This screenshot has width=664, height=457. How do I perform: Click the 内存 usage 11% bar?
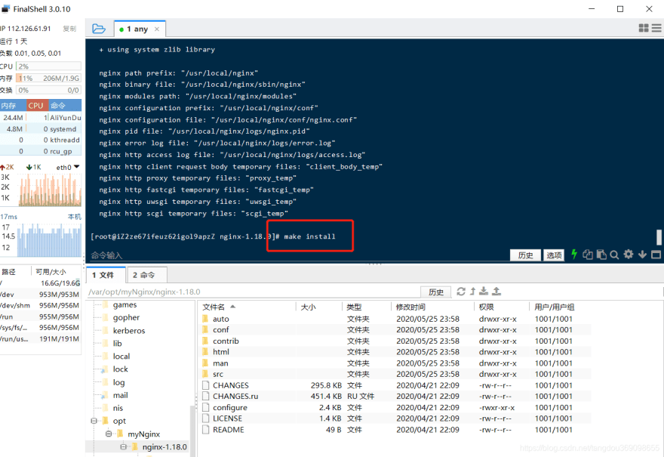tap(48, 78)
